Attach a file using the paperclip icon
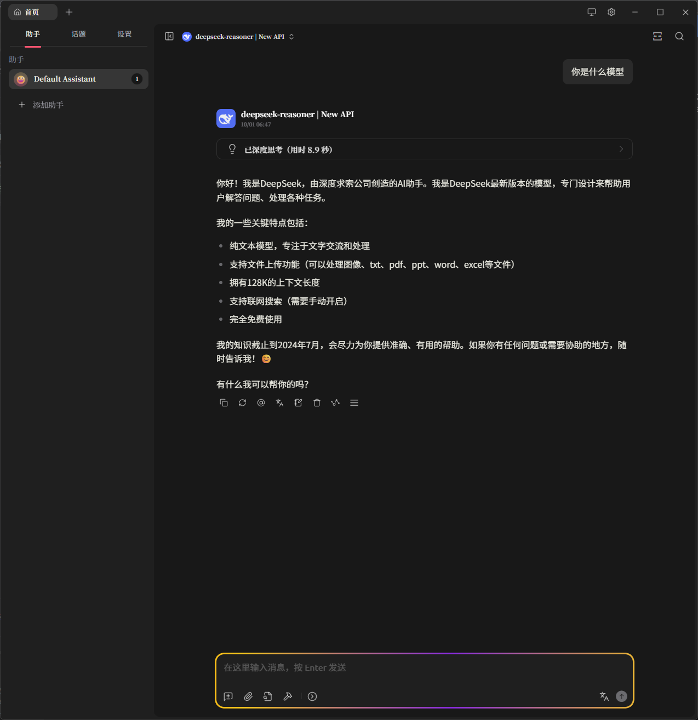Screen dimensions: 698x720 [248, 696]
